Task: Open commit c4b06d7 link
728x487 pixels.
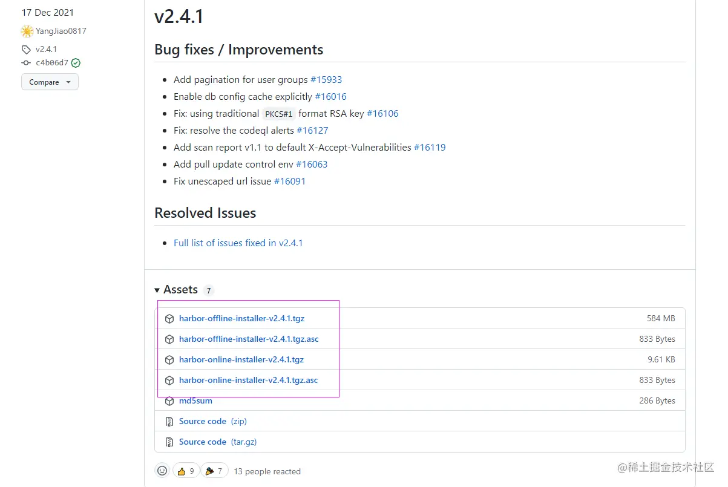Action: click(52, 63)
